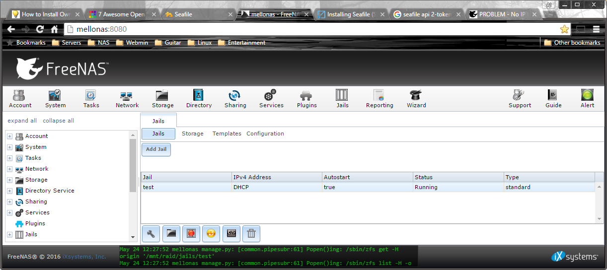Image resolution: width=607 pixels, height=270 pixels.
Task: Switch to the Seafile browser tab
Action: 197,14
